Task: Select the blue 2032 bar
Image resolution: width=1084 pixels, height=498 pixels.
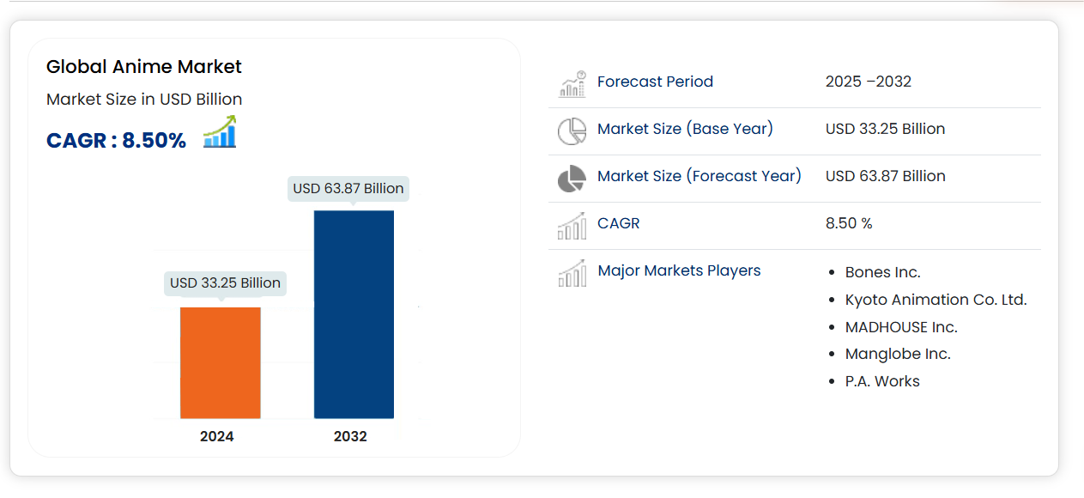Action: (x=354, y=314)
